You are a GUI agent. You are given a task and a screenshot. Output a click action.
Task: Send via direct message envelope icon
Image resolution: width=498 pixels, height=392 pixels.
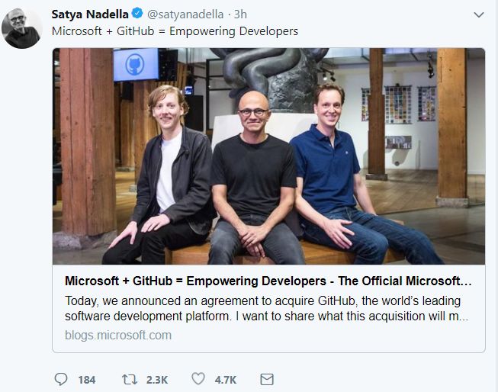tap(267, 379)
